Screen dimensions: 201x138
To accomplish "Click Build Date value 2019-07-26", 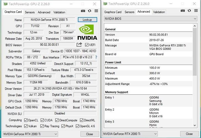I will point(156,40).
